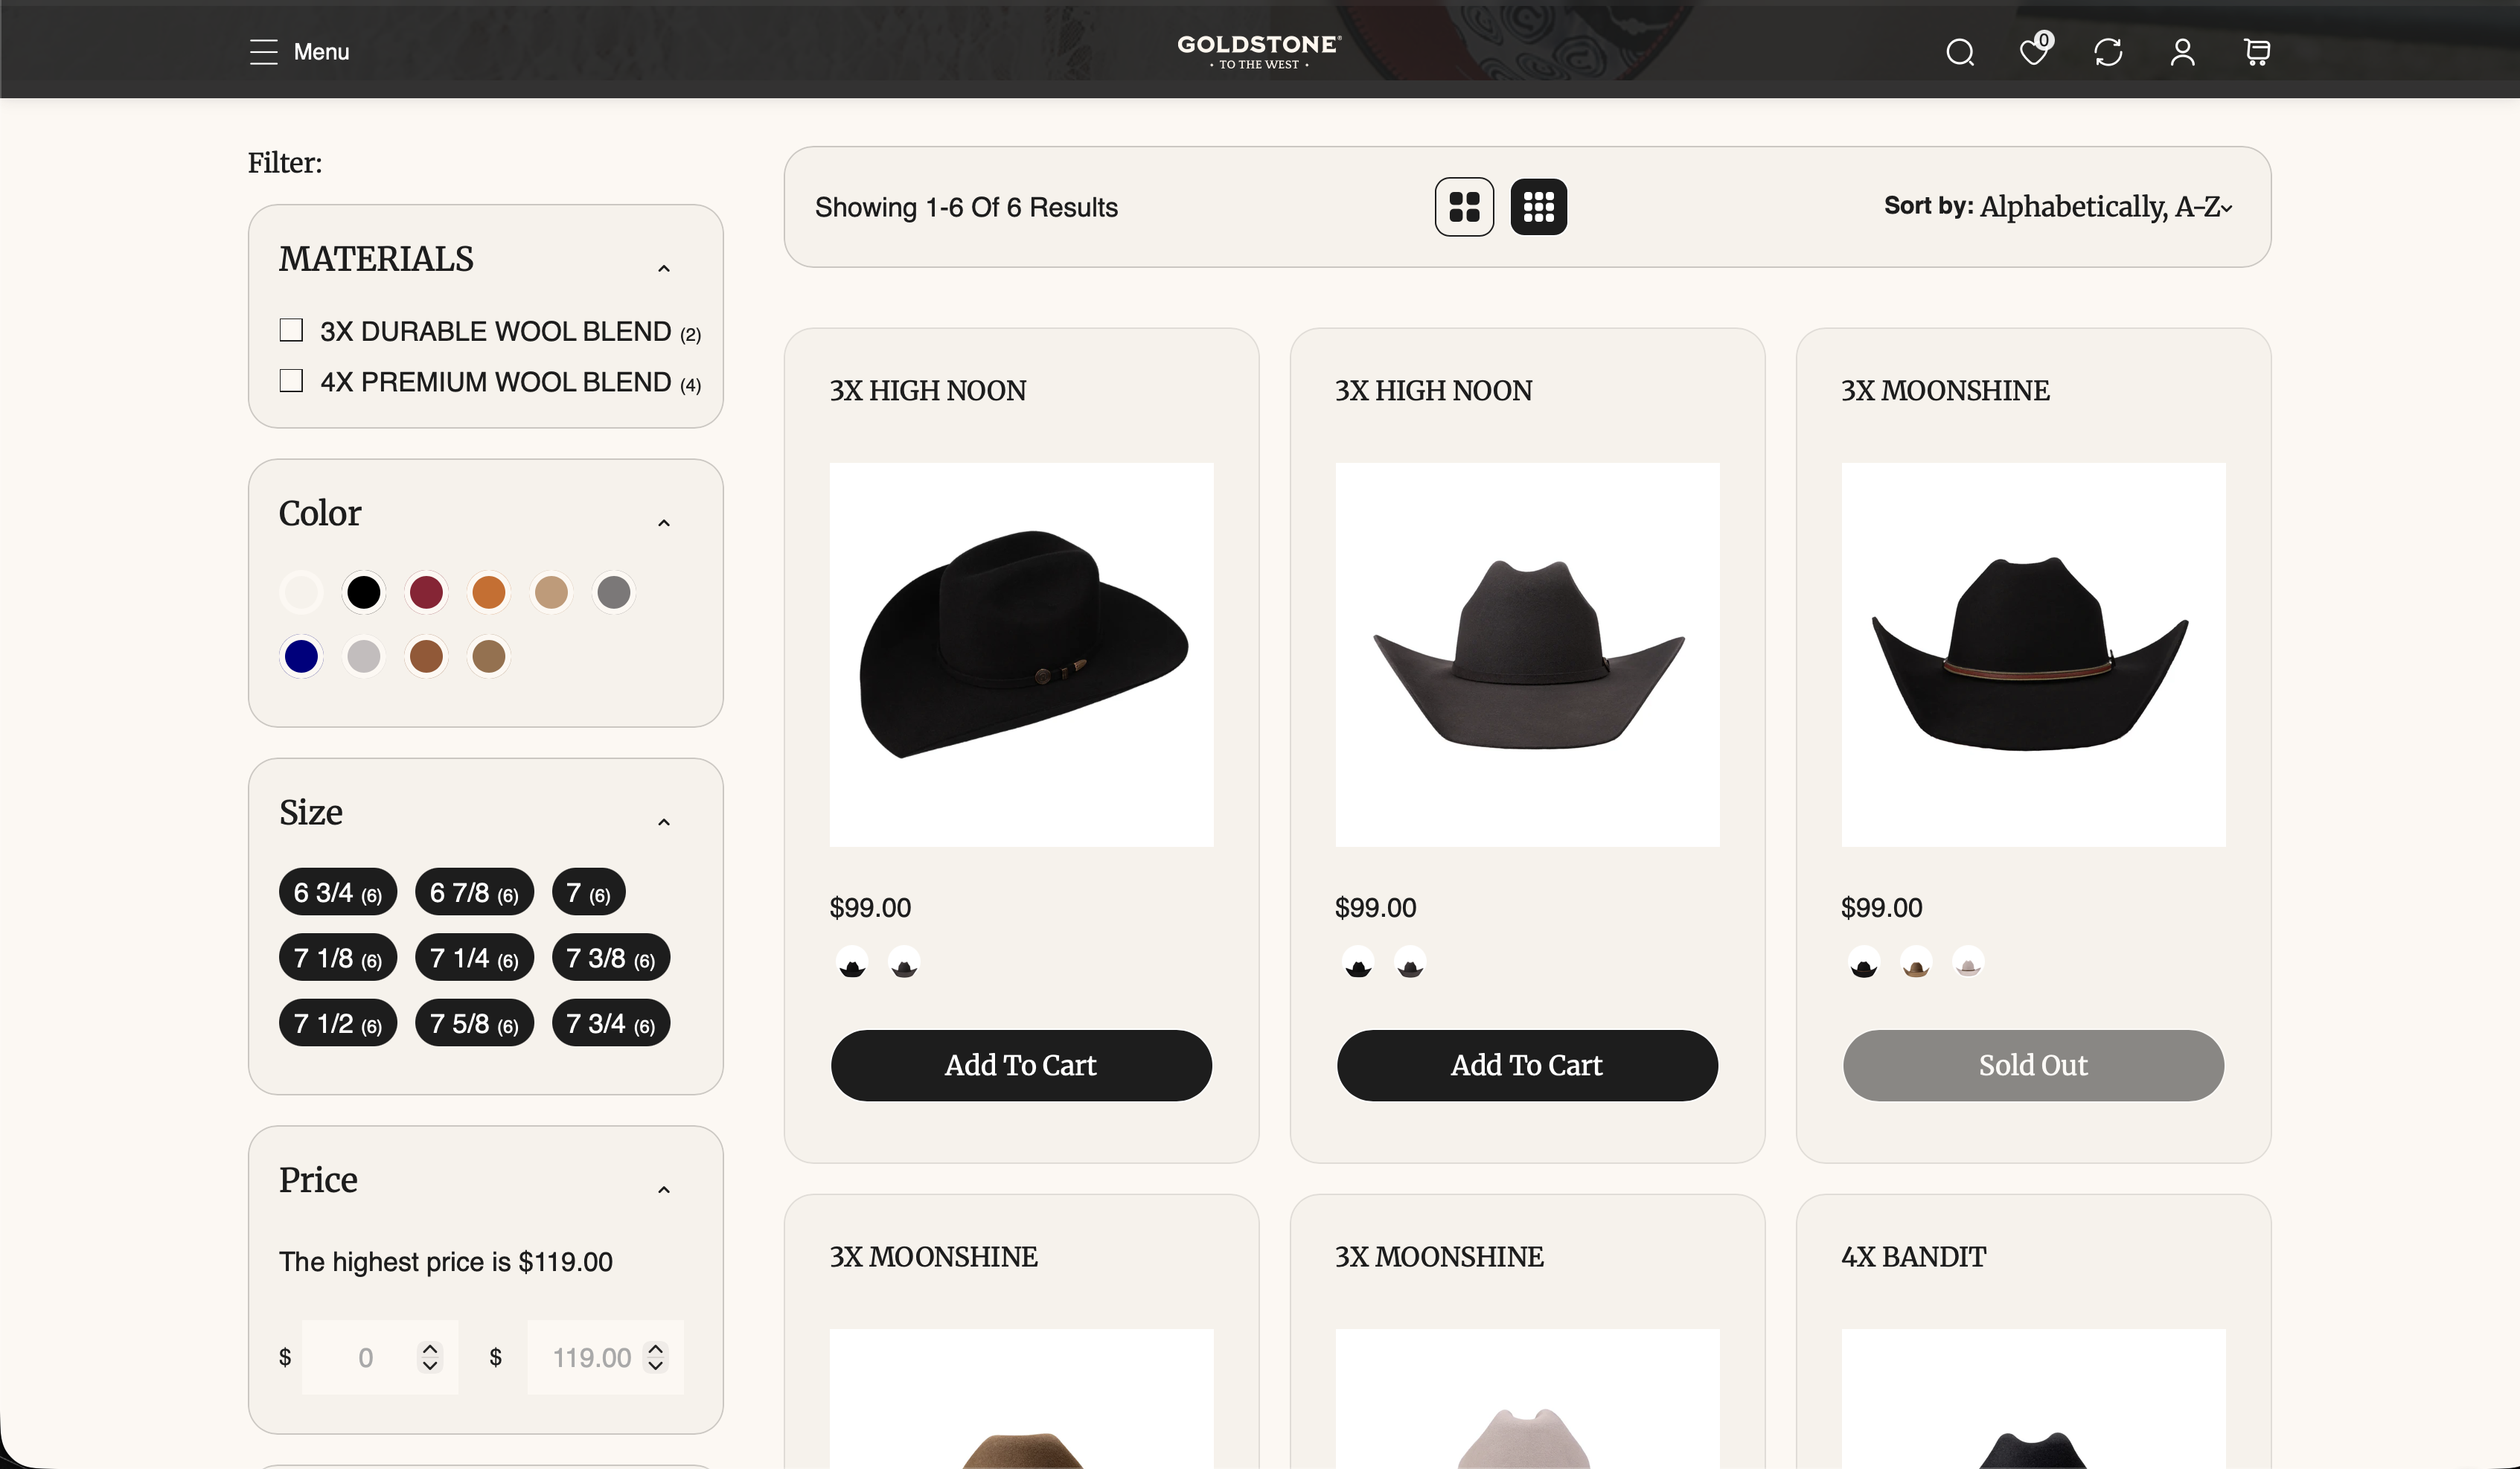Select first hat variant under left 3X High Noon
This screenshot has width=2520, height=1469.
tap(852, 963)
